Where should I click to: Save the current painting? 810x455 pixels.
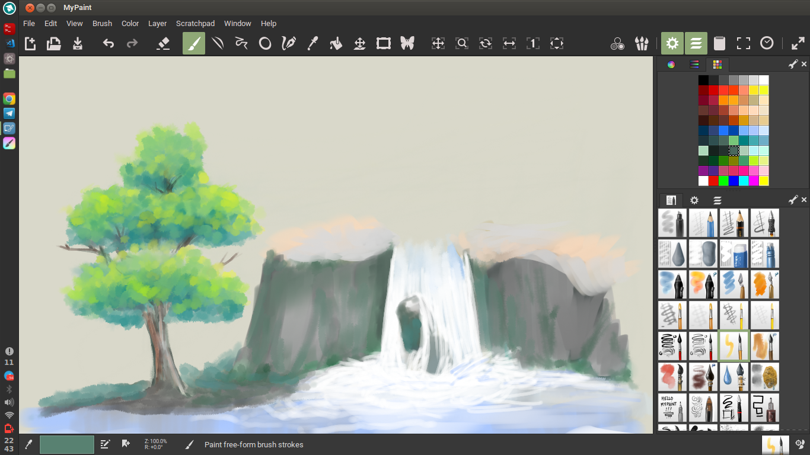coord(77,43)
